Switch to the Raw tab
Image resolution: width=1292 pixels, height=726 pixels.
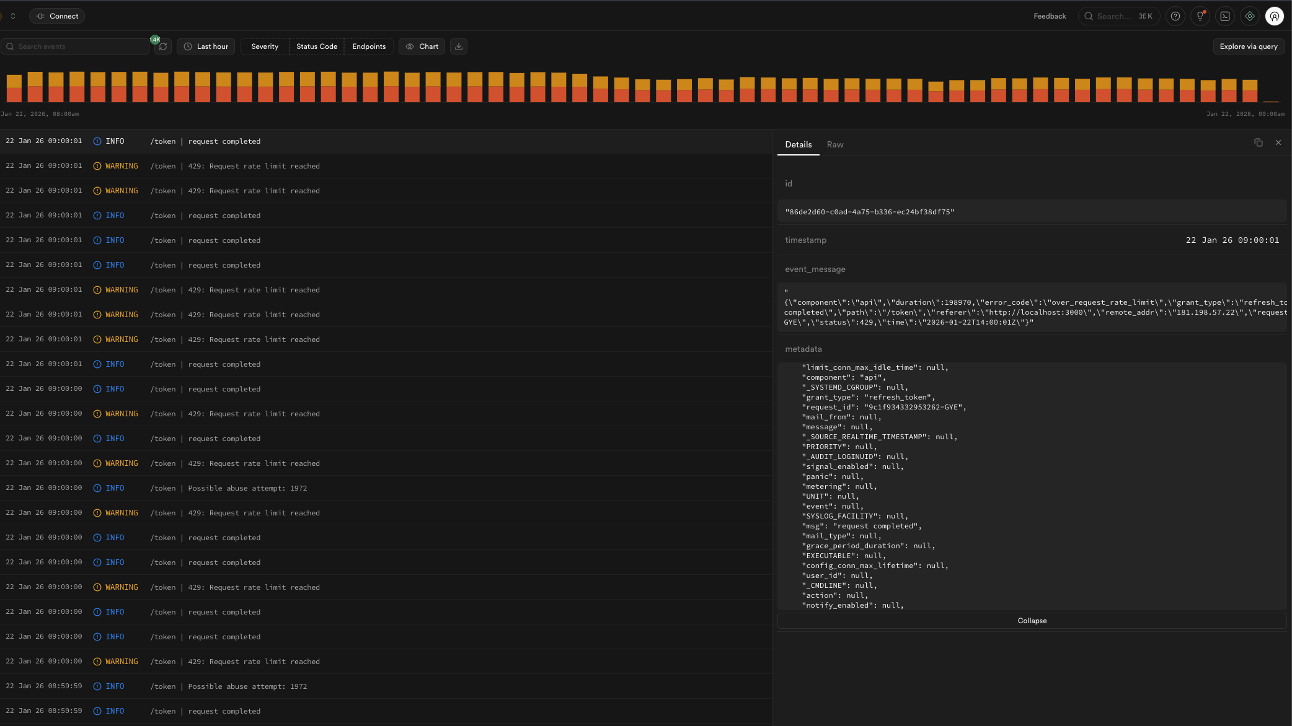point(835,144)
